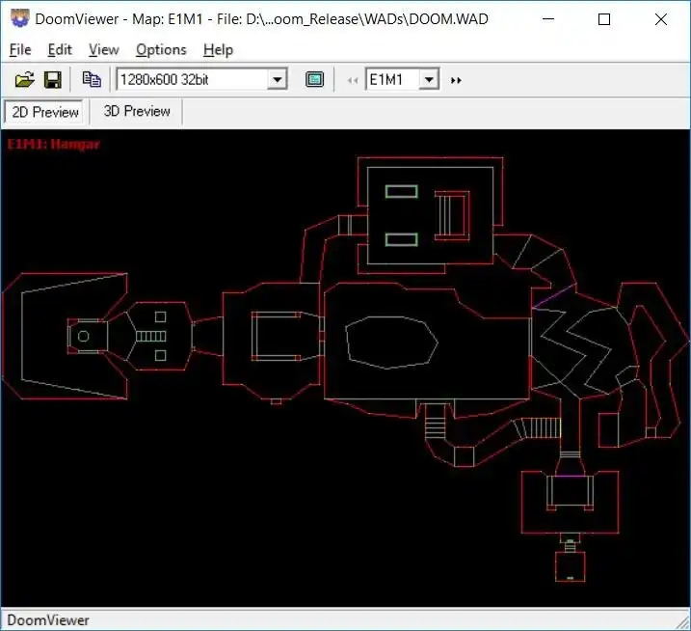This screenshot has height=631, width=691.
Task: Click the upper green rectangle on map
Action: [x=402, y=191]
